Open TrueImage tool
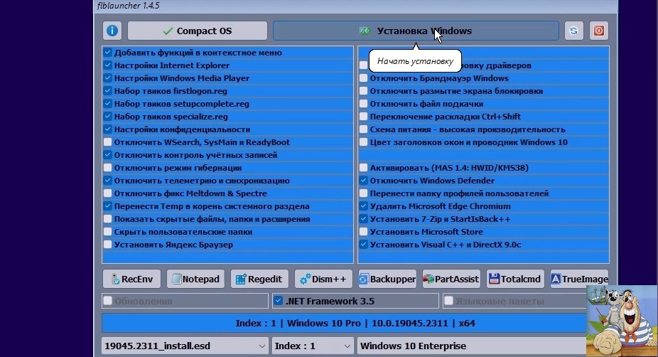This screenshot has width=658, height=357. 579,279
